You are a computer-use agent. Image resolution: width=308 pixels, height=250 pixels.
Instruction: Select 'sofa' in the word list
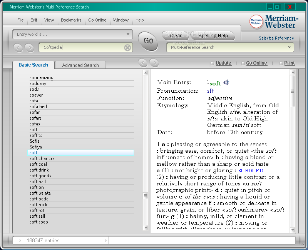pos(81,101)
